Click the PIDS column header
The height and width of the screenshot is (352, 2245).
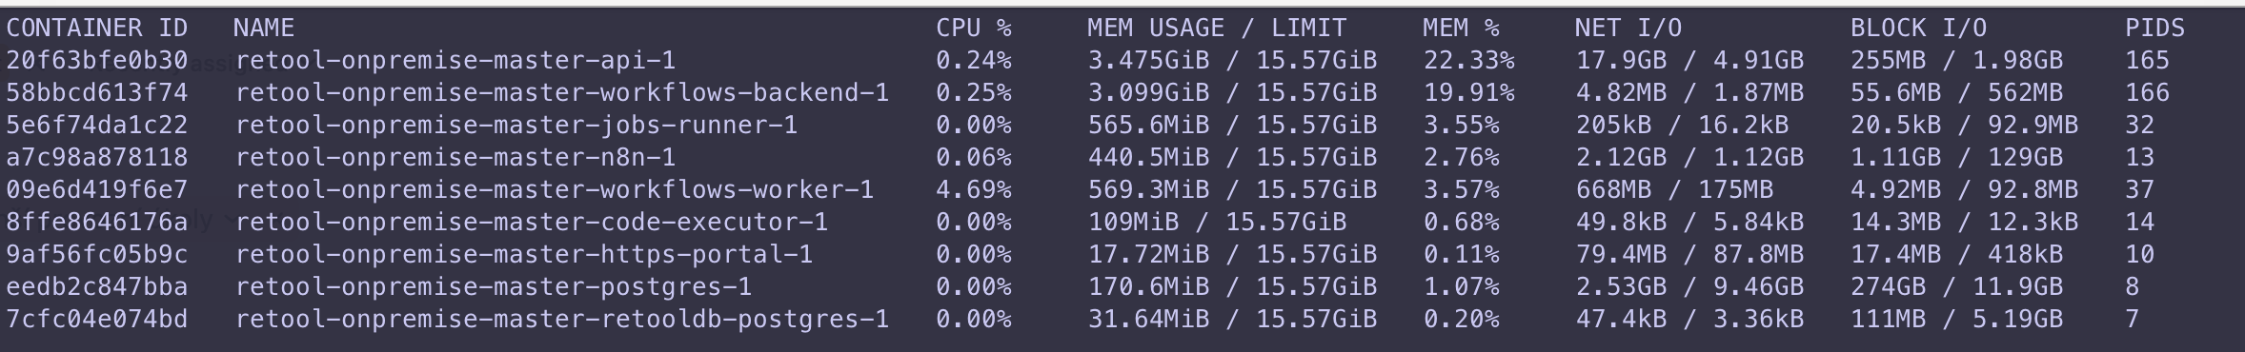point(2154,29)
